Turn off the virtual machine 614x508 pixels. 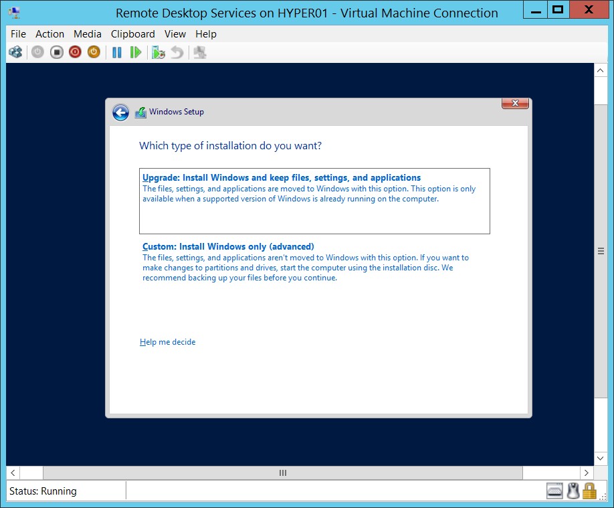[x=56, y=52]
